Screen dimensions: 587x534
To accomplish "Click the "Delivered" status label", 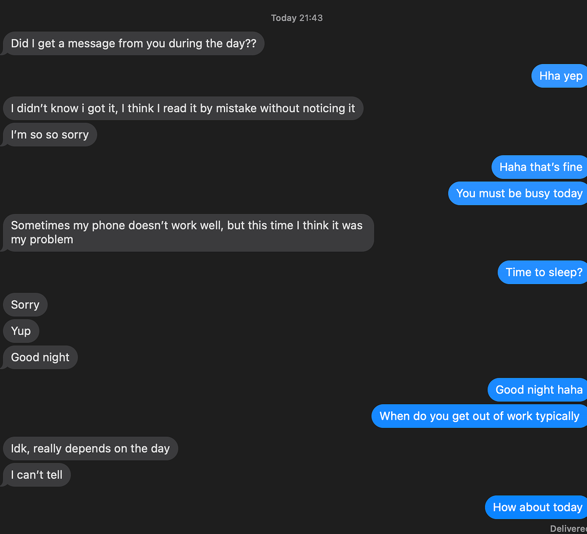I will tap(569, 528).
